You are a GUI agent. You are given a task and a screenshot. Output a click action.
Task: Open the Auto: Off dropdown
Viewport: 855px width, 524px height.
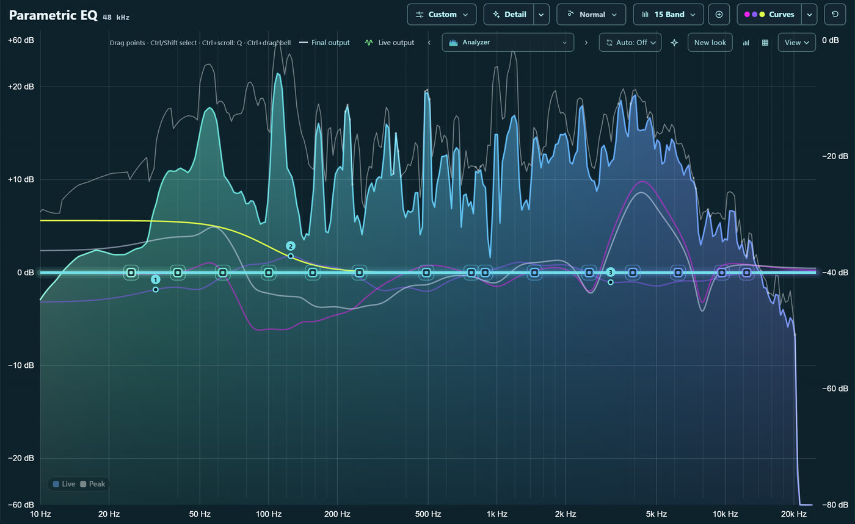pos(630,43)
